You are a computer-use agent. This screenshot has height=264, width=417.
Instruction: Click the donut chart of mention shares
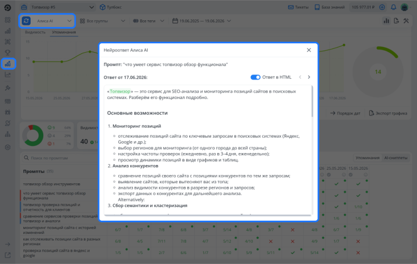pyautogui.click(x=33, y=135)
